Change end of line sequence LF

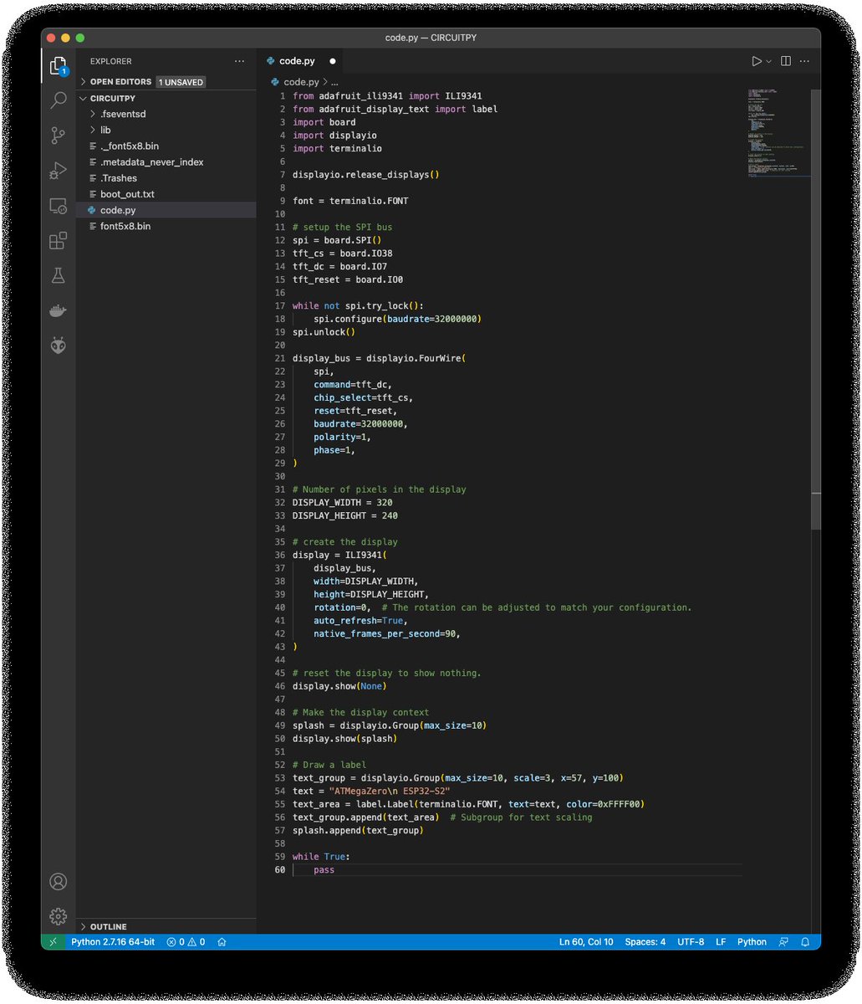pos(721,941)
